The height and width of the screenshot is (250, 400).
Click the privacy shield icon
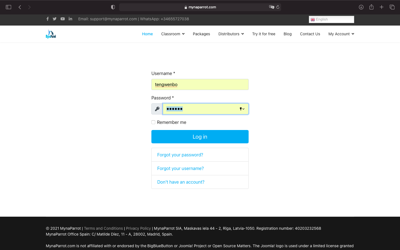113,7
